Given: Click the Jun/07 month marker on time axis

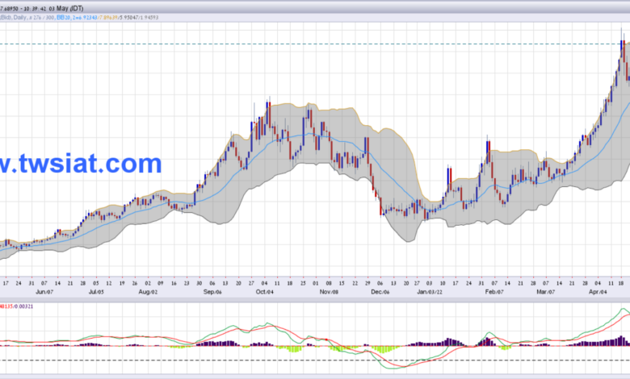Looking at the screenshot, I should pyautogui.click(x=44, y=292).
